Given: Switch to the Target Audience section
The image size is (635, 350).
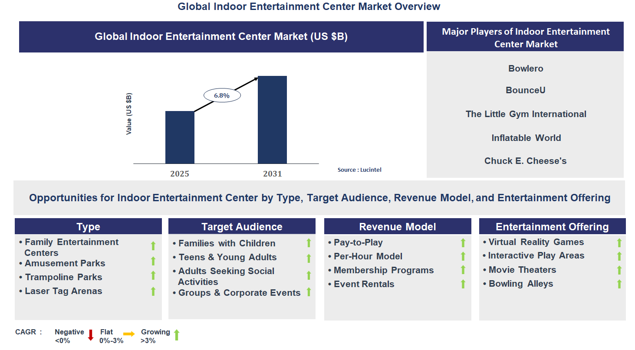Looking at the screenshot, I should (241, 226).
